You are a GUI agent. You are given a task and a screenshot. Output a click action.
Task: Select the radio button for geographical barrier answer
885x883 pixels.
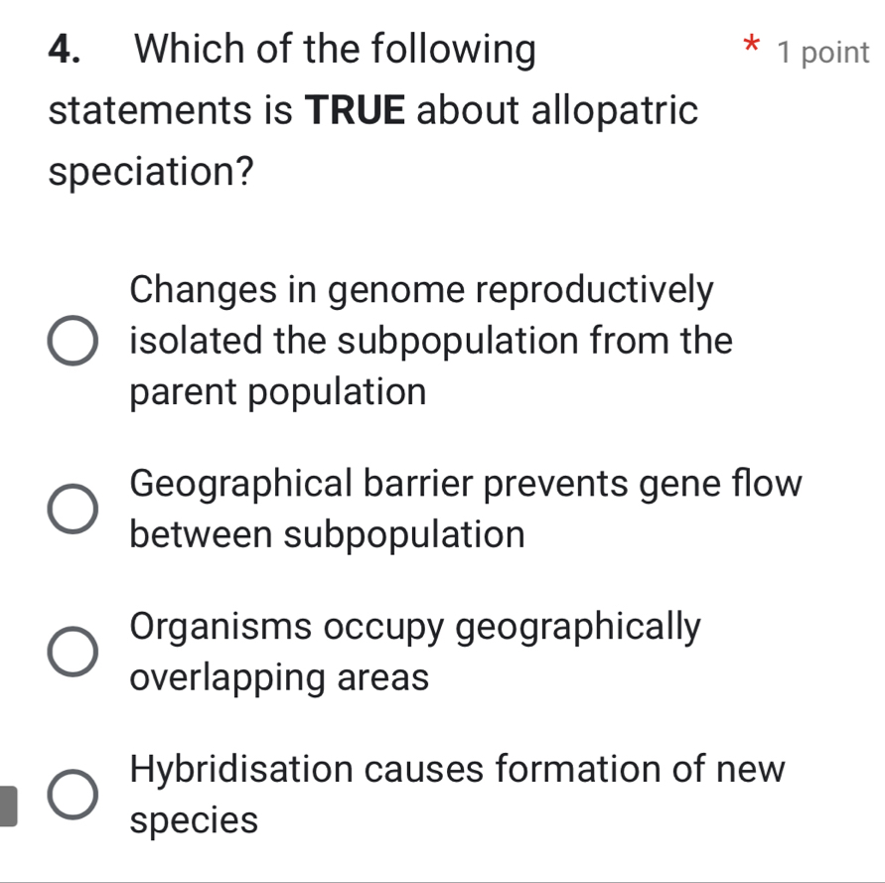click(x=73, y=508)
